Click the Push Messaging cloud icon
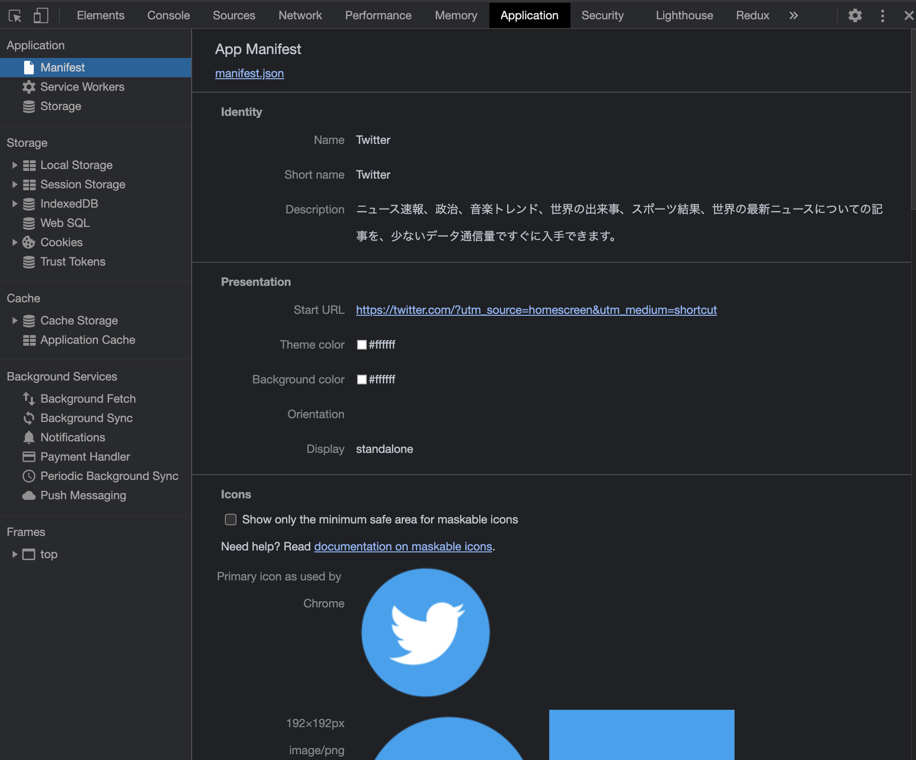Image resolution: width=916 pixels, height=760 pixels. pyautogui.click(x=29, y=496)
